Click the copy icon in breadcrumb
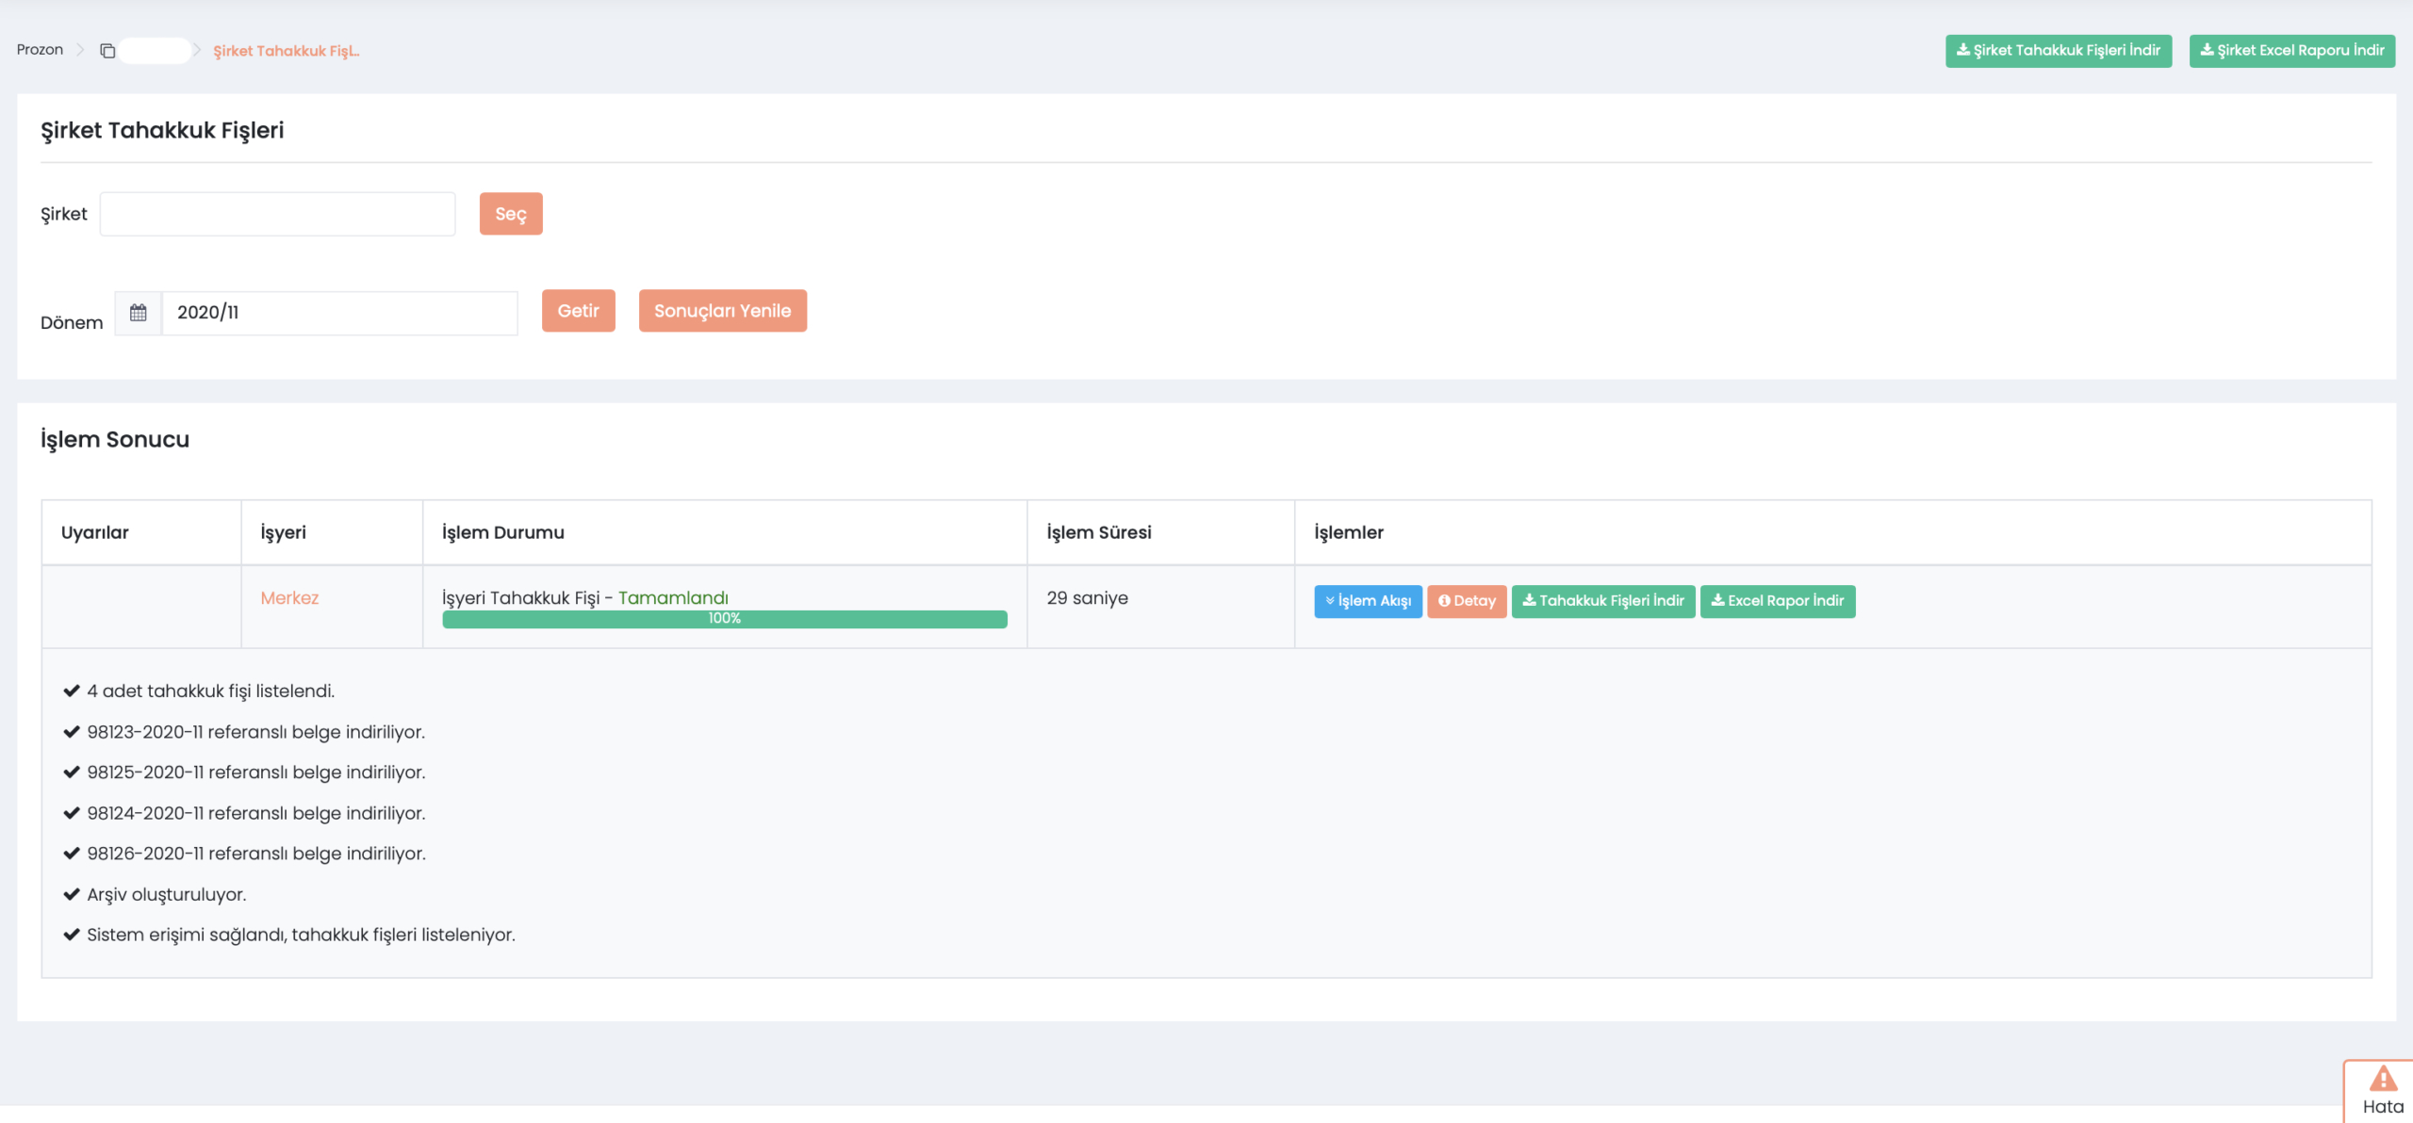The width and height of the screenshot is (2413, 1123). click(107, 51)
